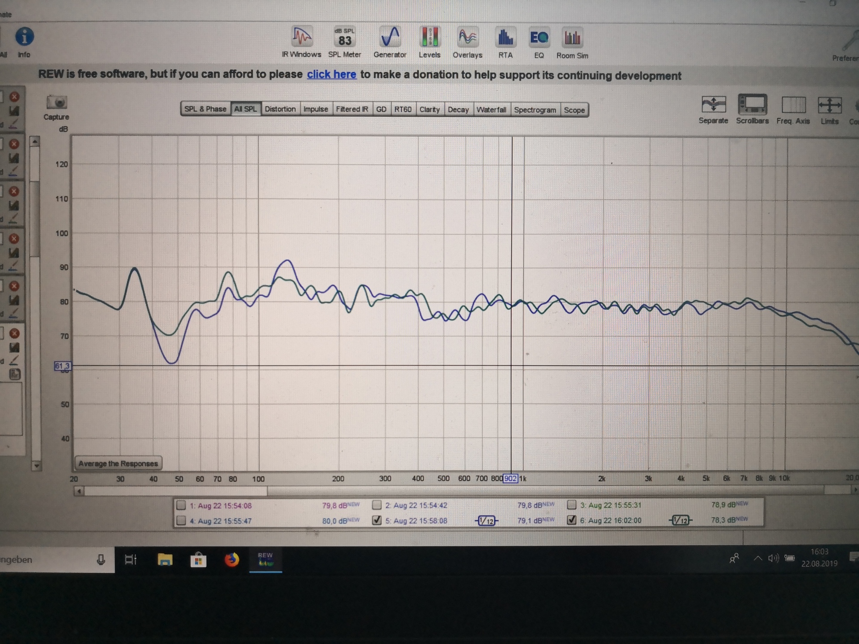Uncheck measurement 5 Aug 22 15:58:08

(x=377, y=520)
